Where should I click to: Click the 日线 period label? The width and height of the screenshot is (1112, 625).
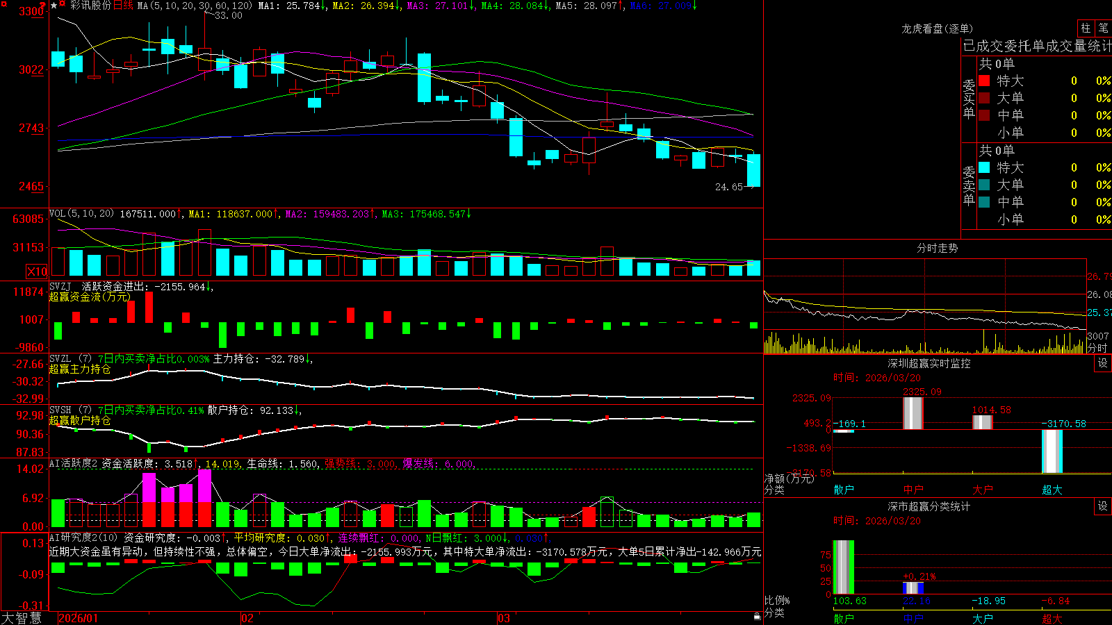pos(123,6)
